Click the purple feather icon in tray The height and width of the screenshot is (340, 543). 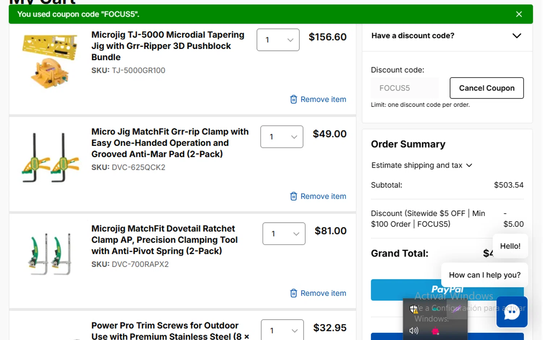tap(457, 309)
